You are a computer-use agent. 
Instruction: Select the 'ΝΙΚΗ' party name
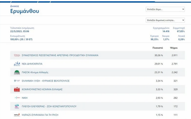[24, 98]
